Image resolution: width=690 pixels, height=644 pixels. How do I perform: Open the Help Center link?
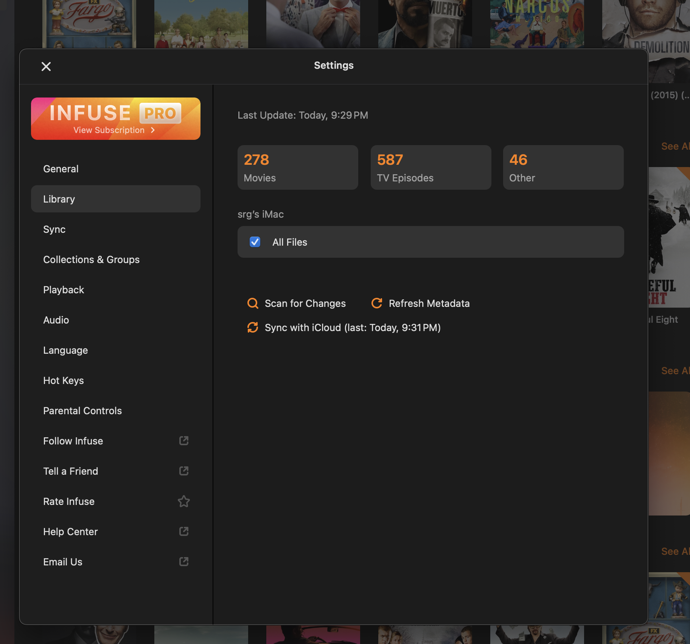coord(116,532)
